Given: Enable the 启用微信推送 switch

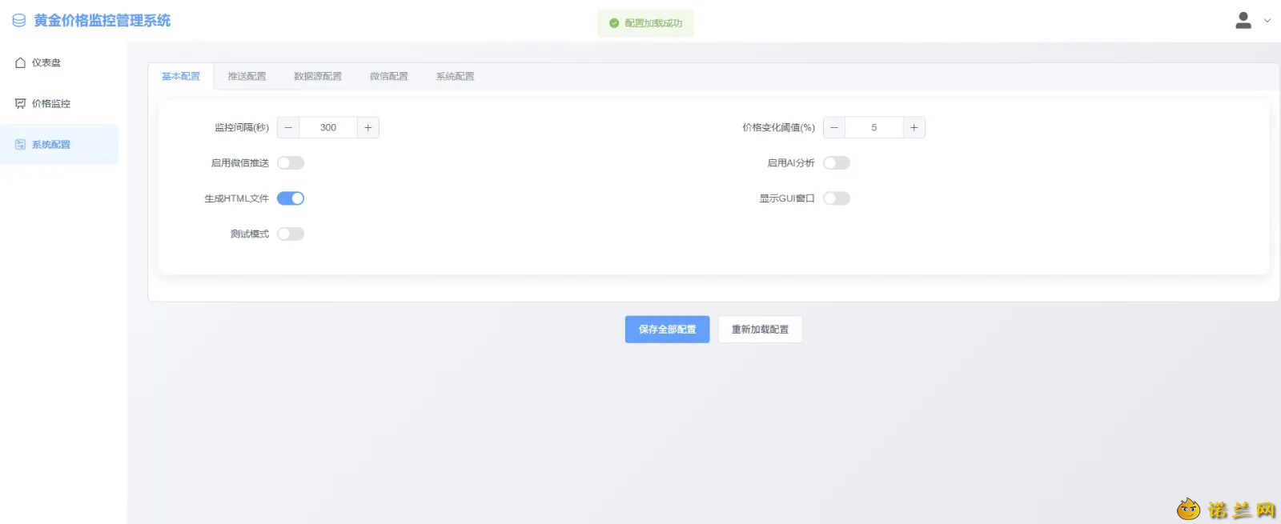Looking at the screenshot, I should click(291, 163).
